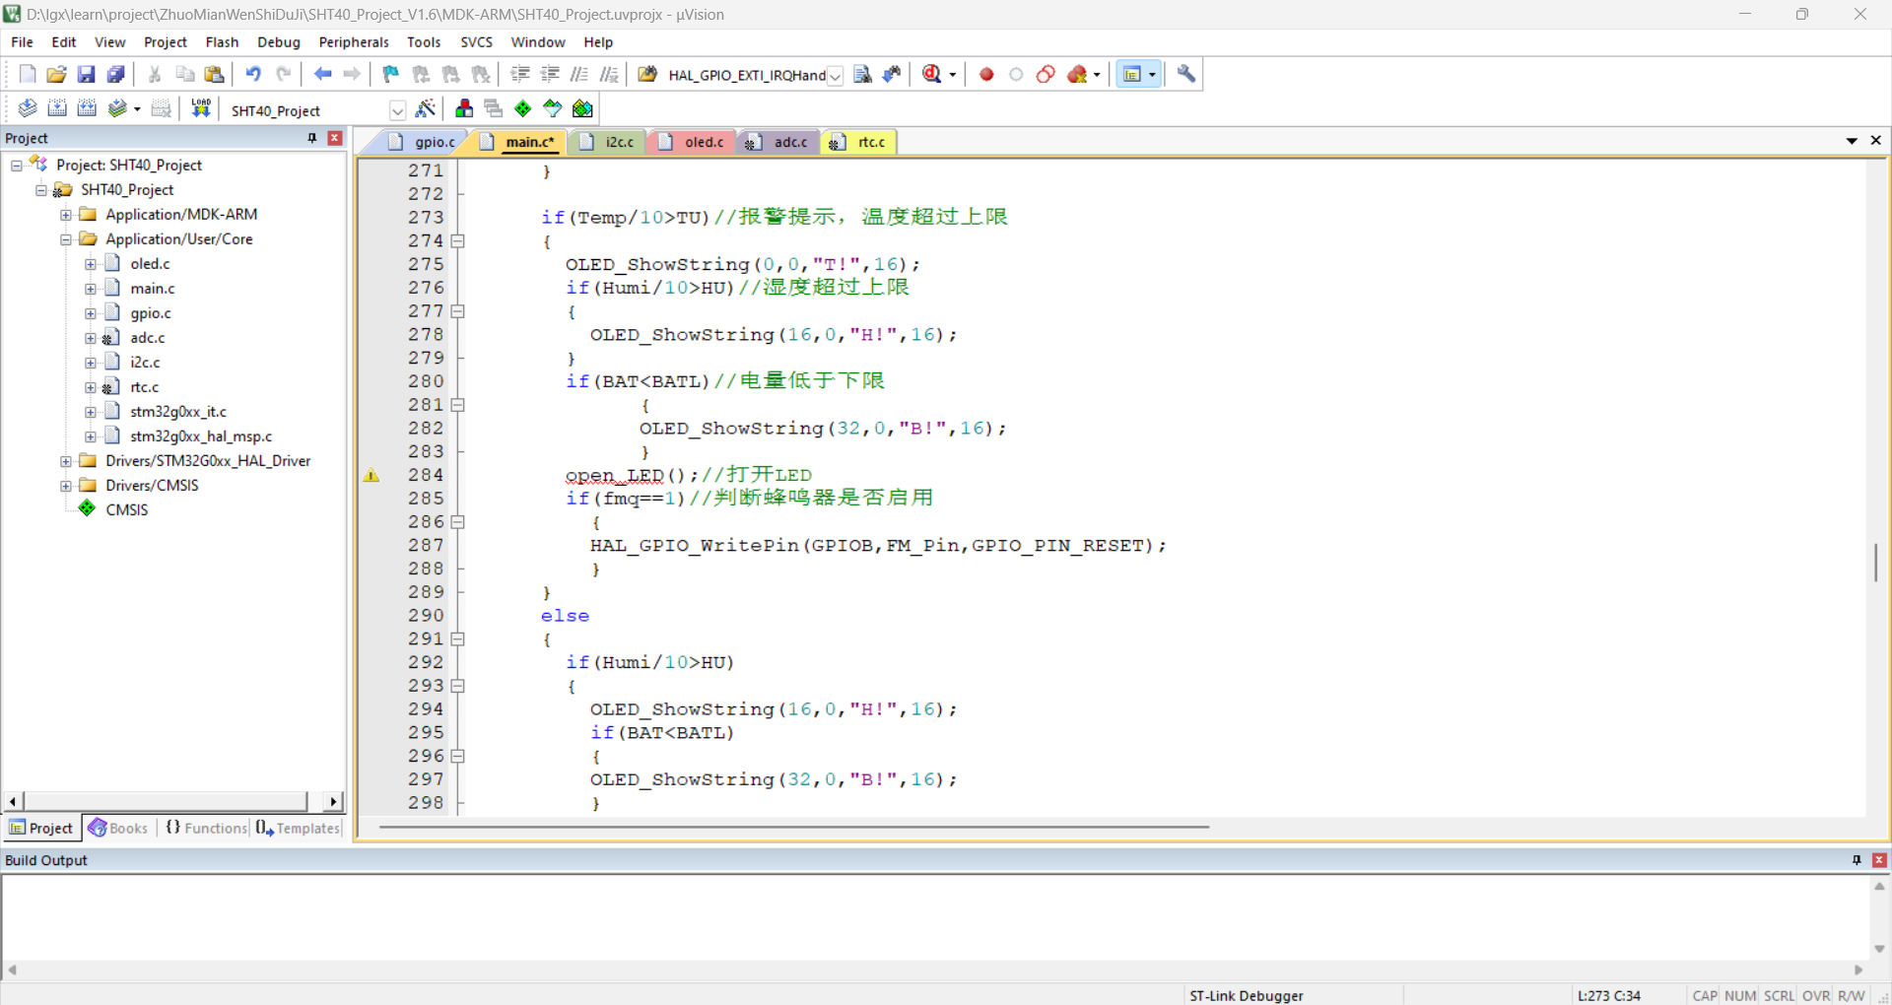Select stm32g0xx_it.c in project tree
This screenshot has width=1892, height=1005.
177,412
